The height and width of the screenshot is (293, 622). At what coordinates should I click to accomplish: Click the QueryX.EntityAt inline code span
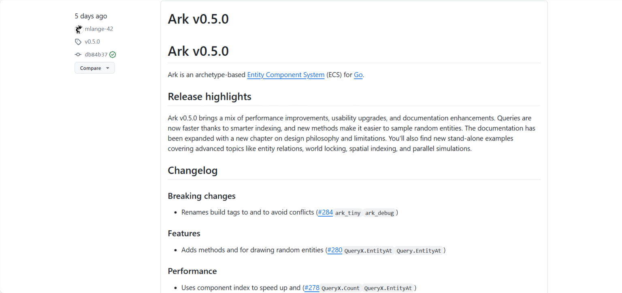368,251
